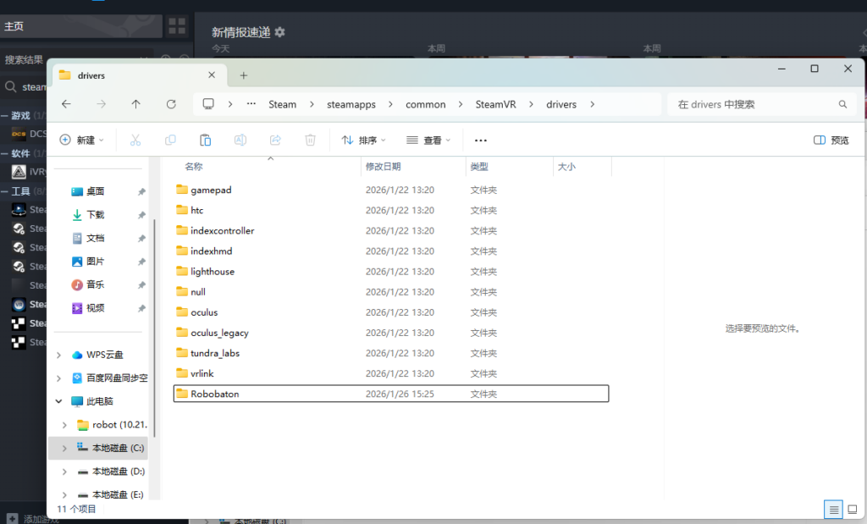Switch to large icons view in status bar

(x=852, y=509)
